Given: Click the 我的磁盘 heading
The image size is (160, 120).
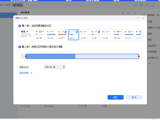Looking at the screenshot, I should [x=25, y=13].
